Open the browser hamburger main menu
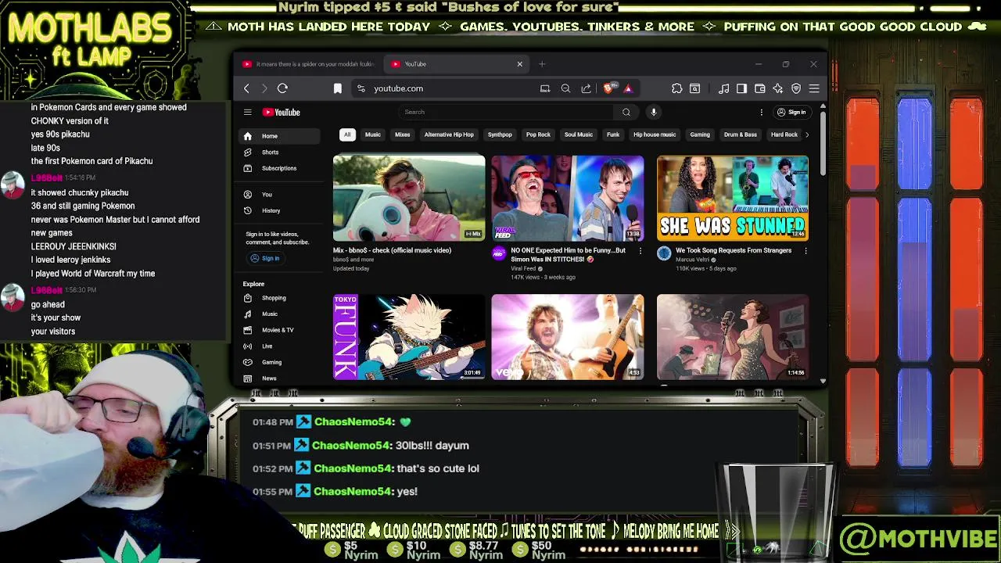This screenshot has height=563, width=1001. pyautogui.click(x=814, y=88)
